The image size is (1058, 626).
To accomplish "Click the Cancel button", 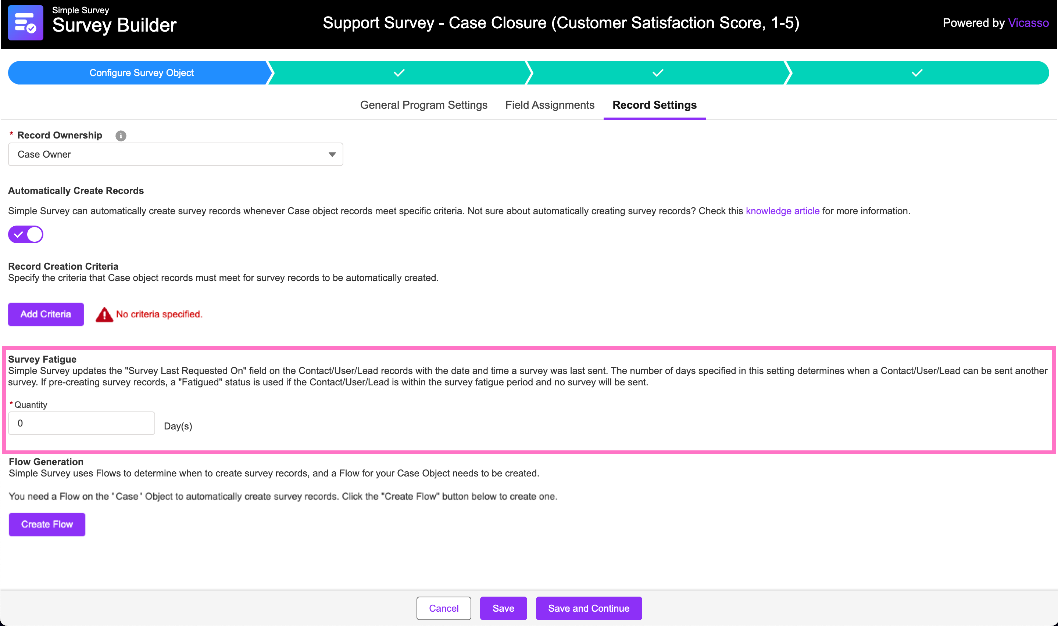I will [x=444, y=608].
